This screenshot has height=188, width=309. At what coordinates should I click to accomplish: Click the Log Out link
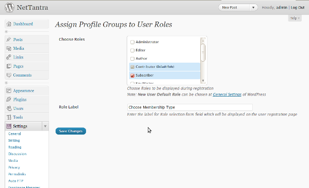coord(298,8)
